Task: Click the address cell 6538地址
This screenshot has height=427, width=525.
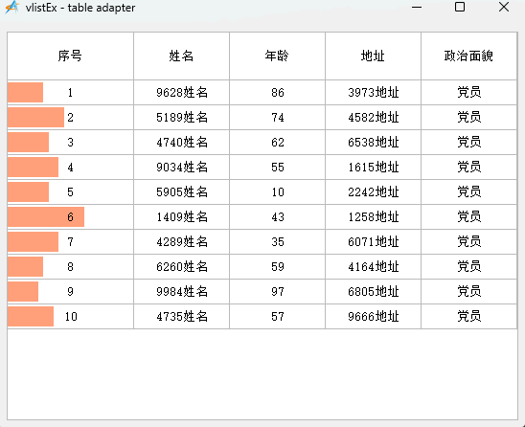Action: (x=373, y=143)
